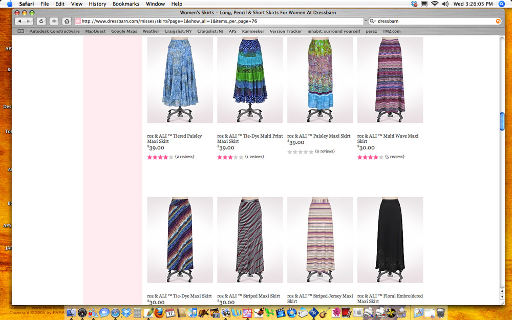Open the History menu

97,4
